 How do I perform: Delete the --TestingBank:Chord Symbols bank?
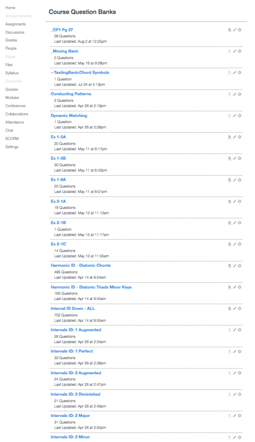pyautogui.click(x=239, y=73)
